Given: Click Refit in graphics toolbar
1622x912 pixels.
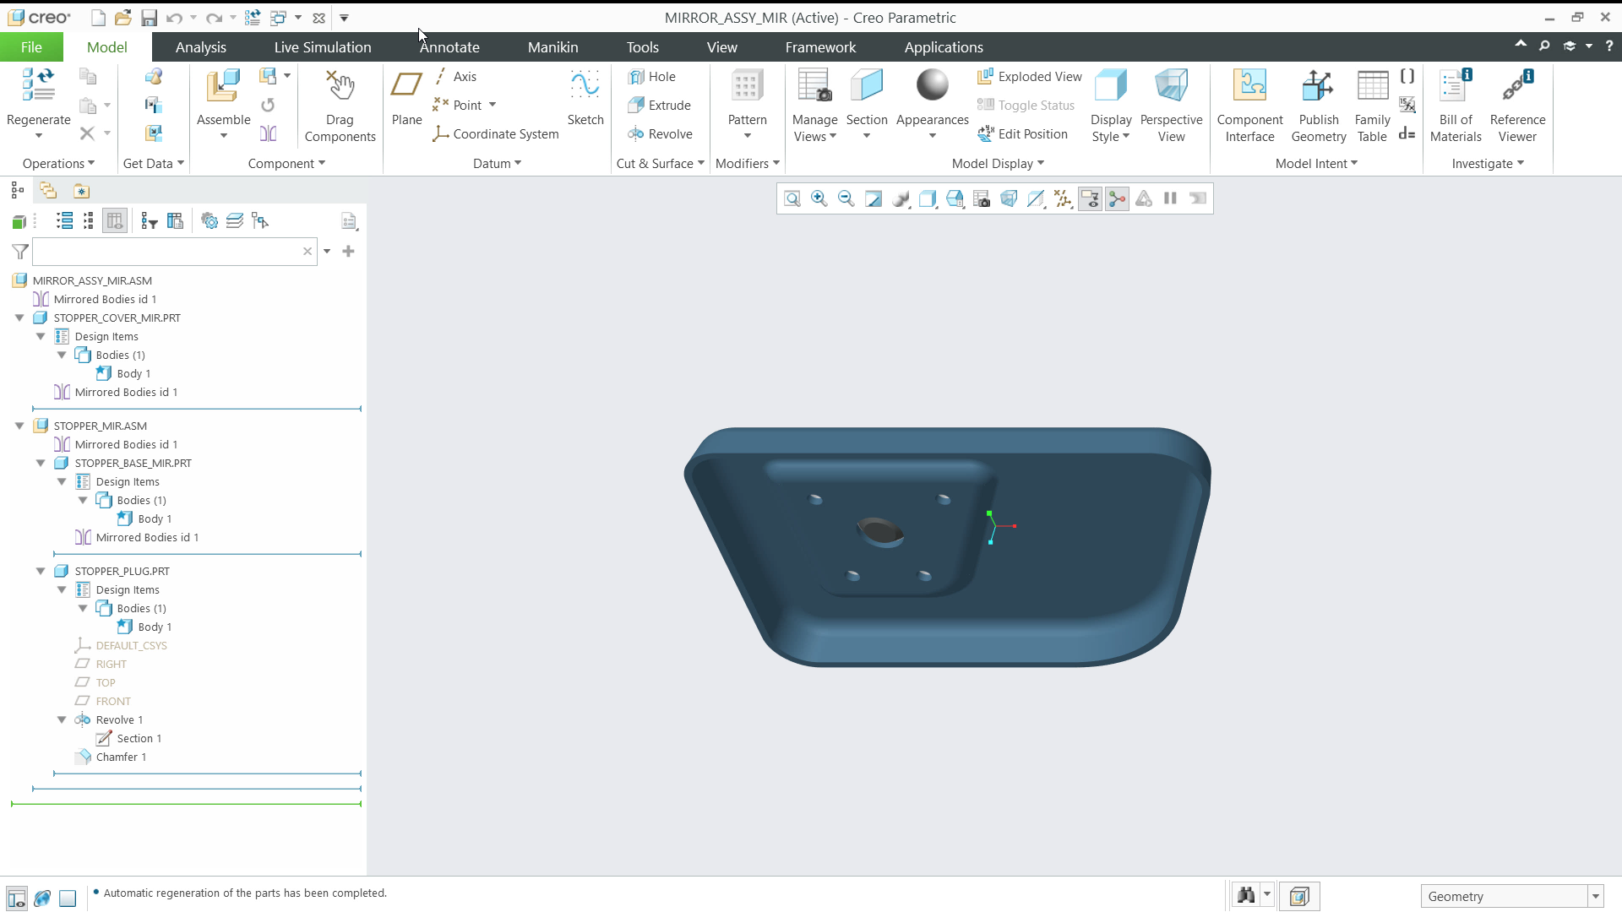Looking at the screenshot, I should 792,198.
